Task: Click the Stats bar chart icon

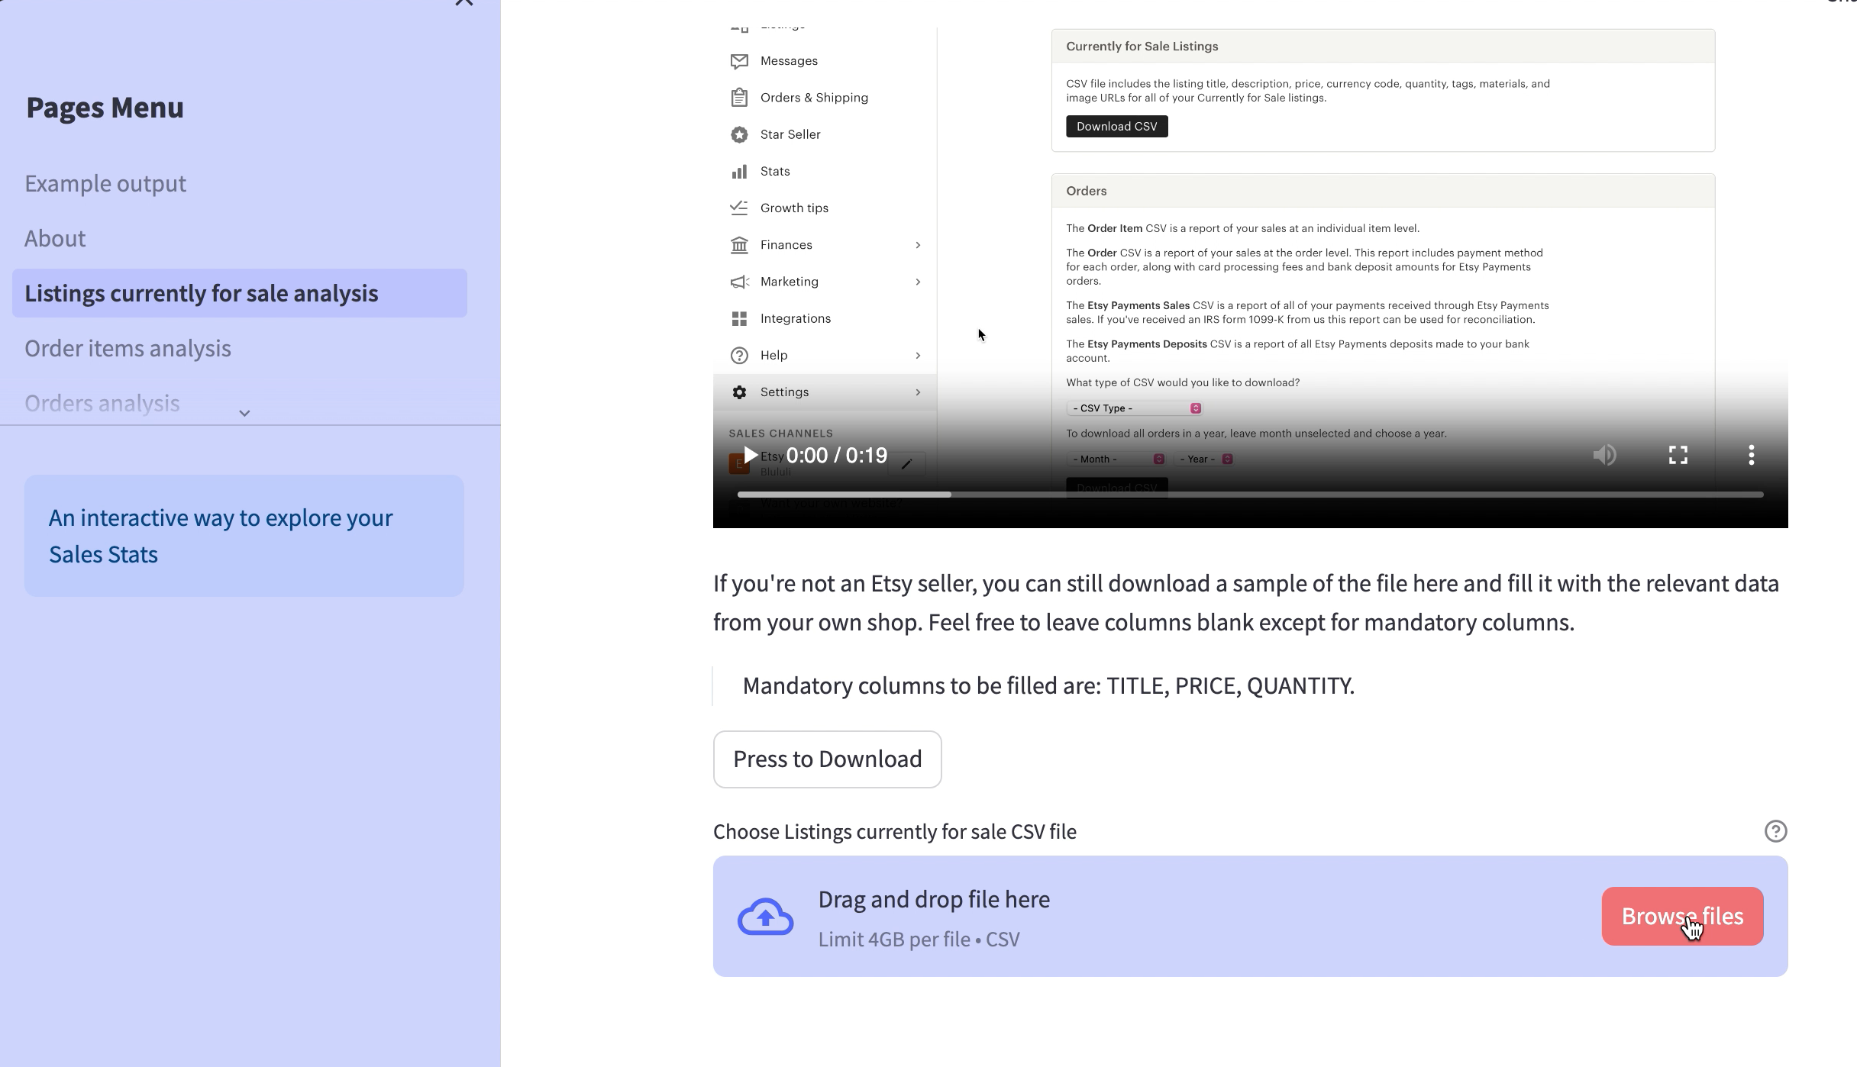Action: [x=738, y=171]
